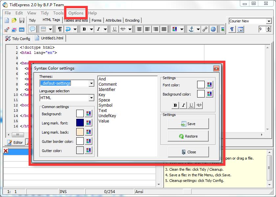Click the bold tag toolbar icon
276x197 pixels.
click(x=84, y=29)
